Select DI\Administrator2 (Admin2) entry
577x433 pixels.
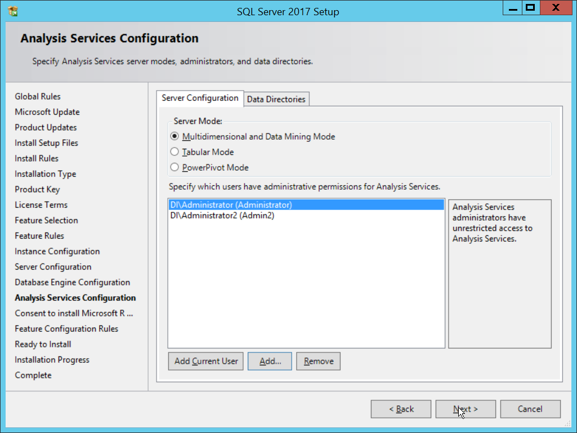coord(222,216)
